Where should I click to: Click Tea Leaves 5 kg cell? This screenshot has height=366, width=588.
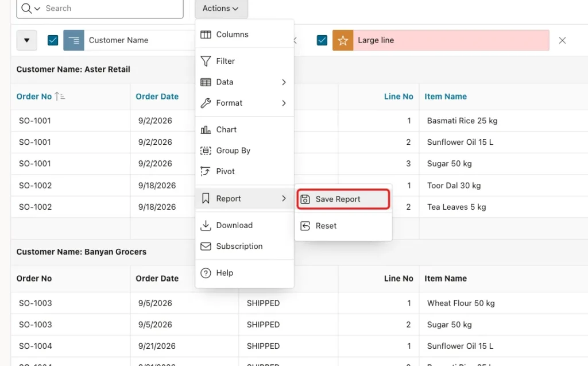point(457,207)
